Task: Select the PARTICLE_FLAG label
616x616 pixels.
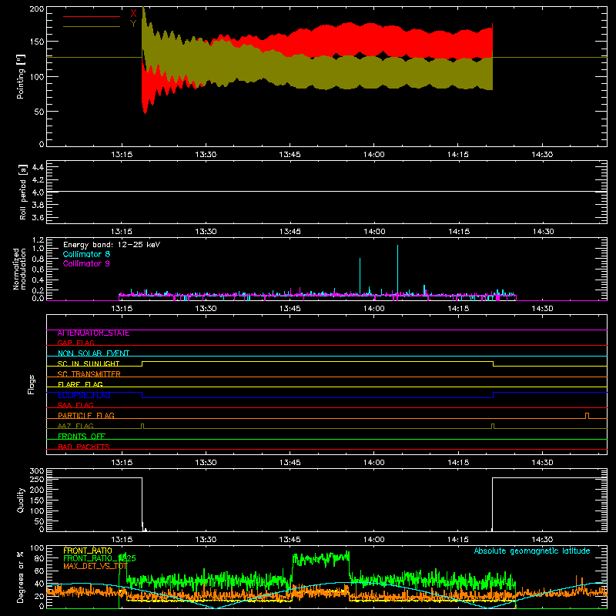Action: click(x=86, y=415)
